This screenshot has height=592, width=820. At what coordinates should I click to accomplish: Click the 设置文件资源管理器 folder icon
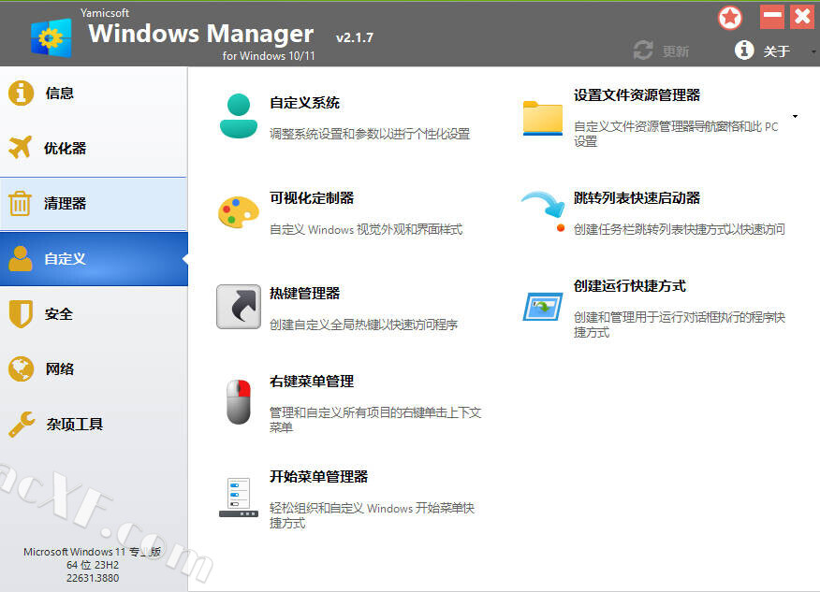543,118
